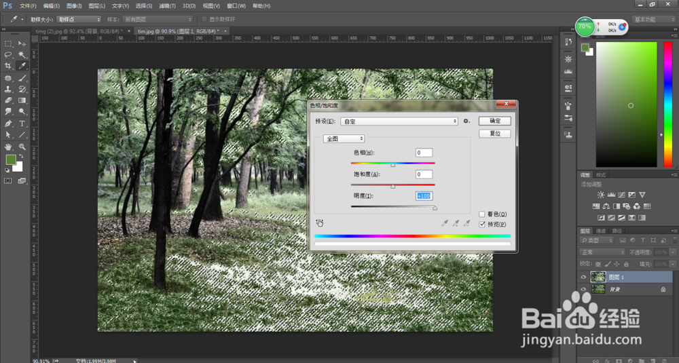Screen dimensions: 679x363
Task: Select the Move tool
Action: pos(22,43)
